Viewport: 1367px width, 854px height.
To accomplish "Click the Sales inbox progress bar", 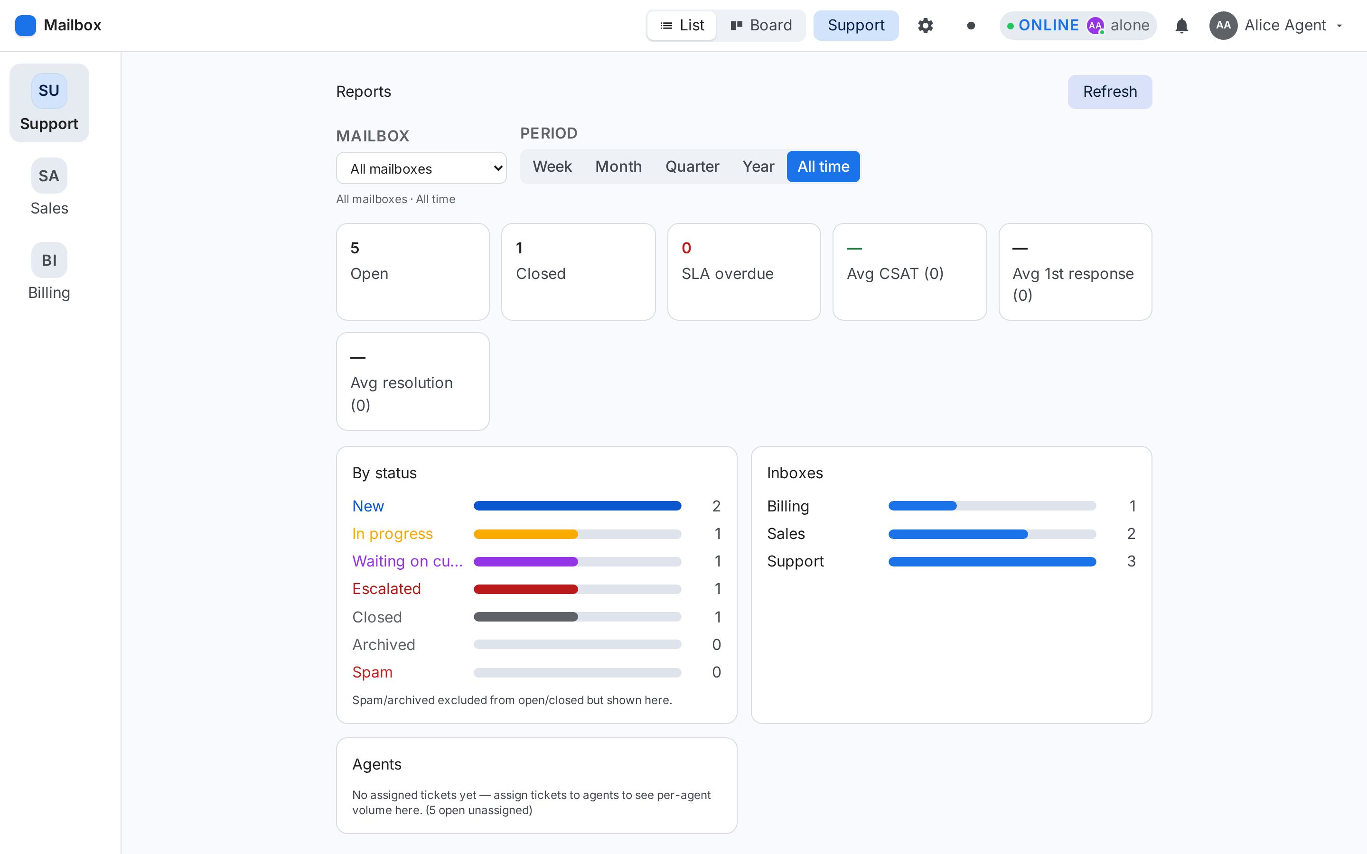I will (992, 534).
